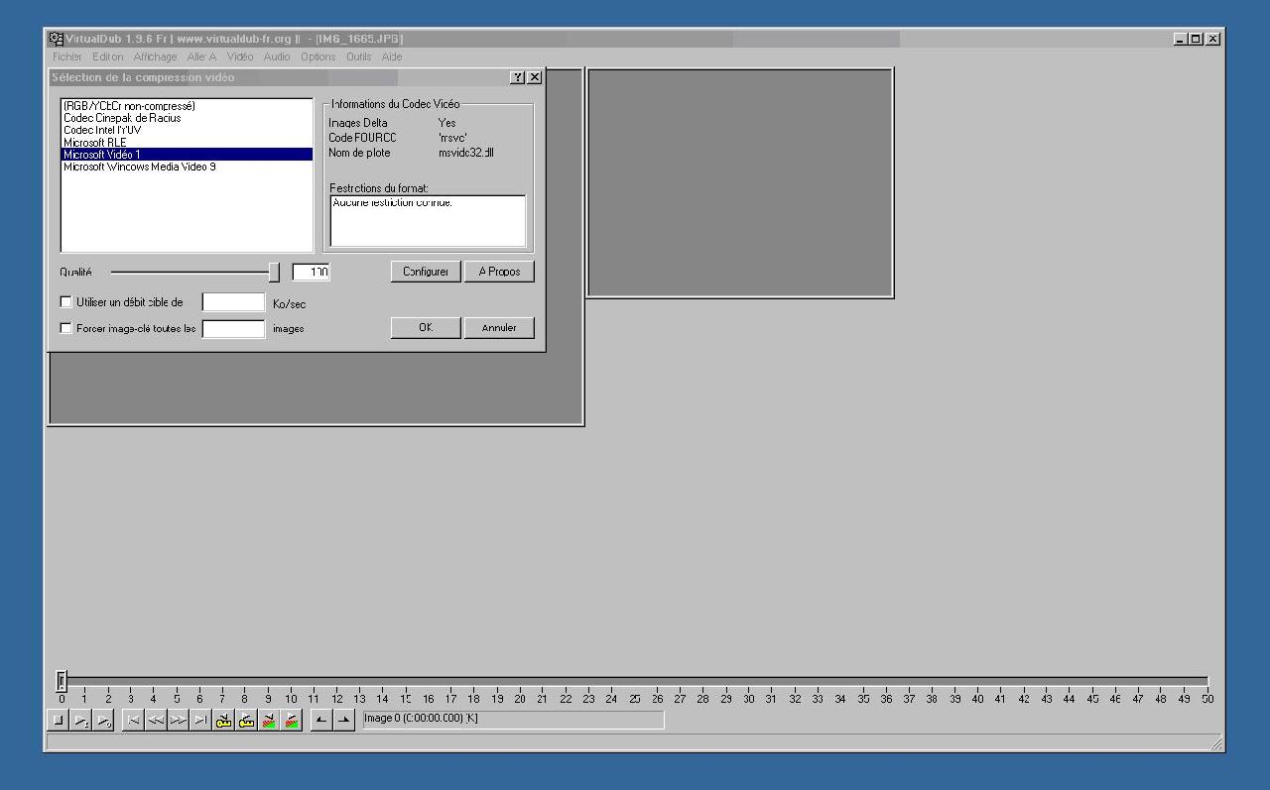
Task: Close the codec selection dialog
Action: click(534, 77)
